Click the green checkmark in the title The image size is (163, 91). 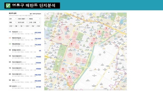pos(8,6)
